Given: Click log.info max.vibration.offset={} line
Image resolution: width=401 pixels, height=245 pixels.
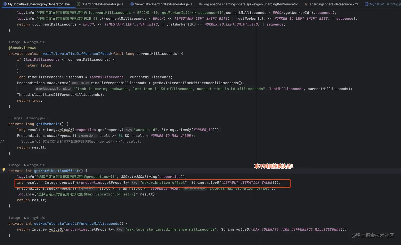Looking at the screenshot, I should click(87, 194).
